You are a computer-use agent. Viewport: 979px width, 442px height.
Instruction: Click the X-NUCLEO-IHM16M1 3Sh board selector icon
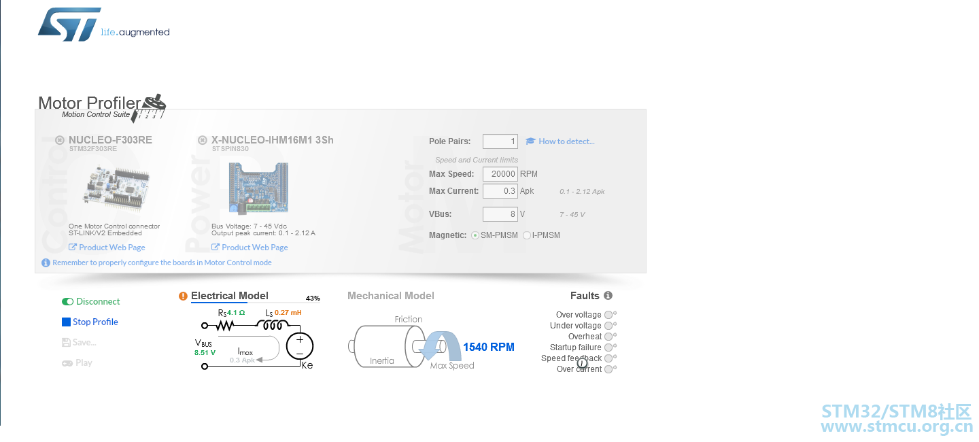click(202, 140)
